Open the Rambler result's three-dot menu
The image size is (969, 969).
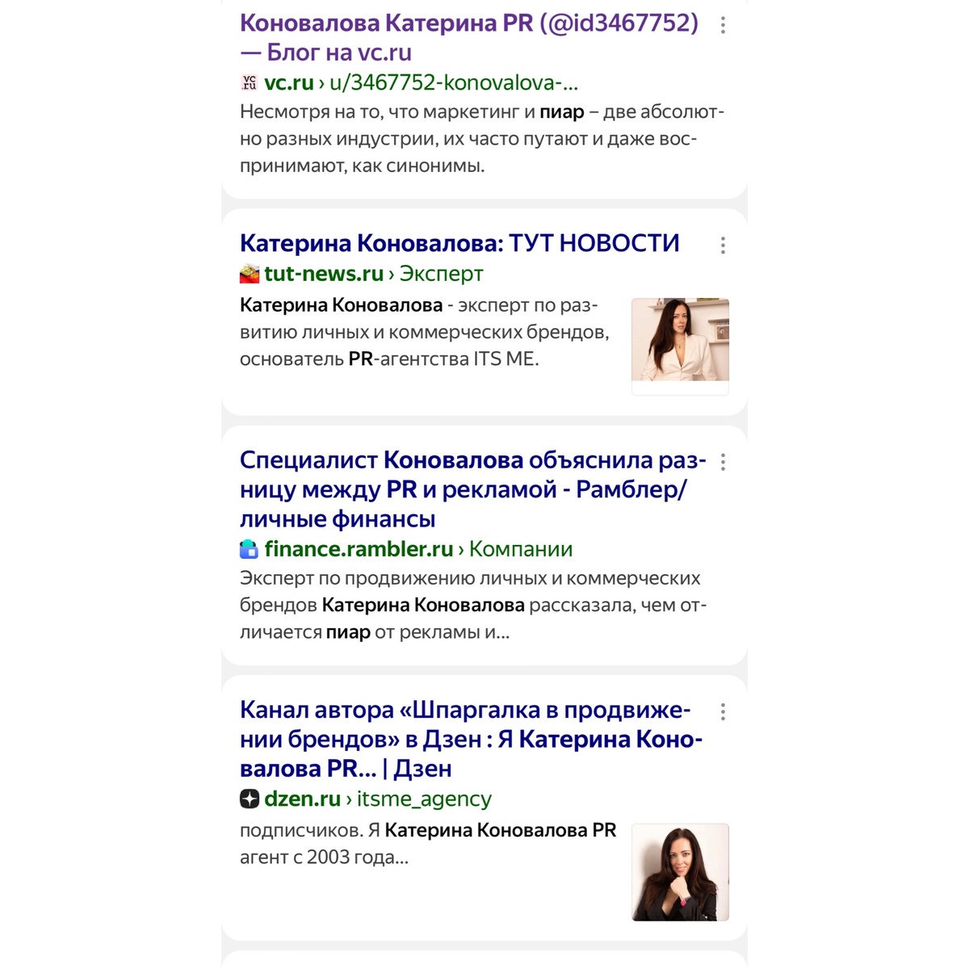click(723, 462)
